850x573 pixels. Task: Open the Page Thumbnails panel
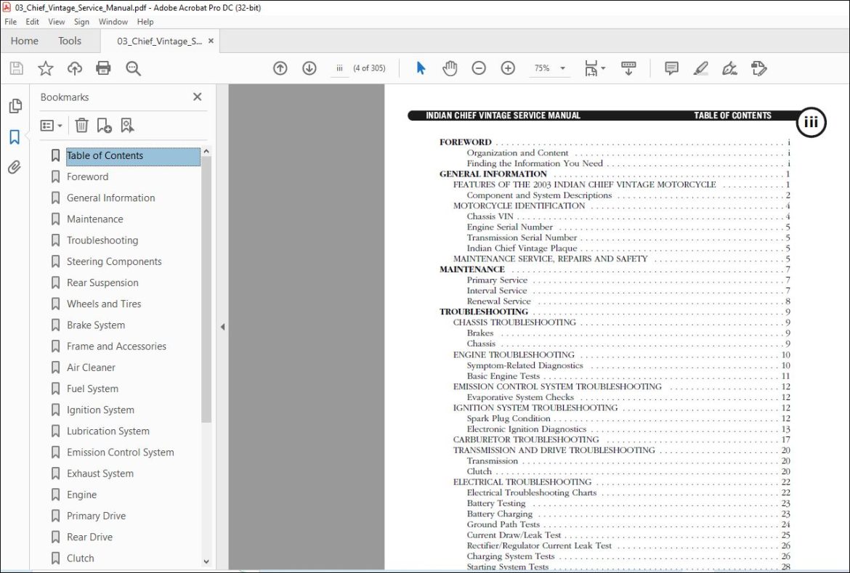pyautogui.click(x=15, y=106)
